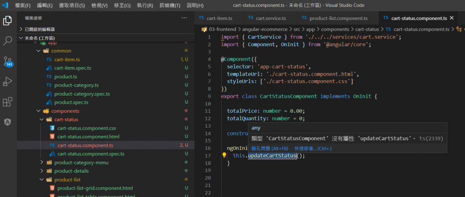Viewport: 465px width, 197px height.
Task: Click the icon of cart-item.spec.ts file
Action: (x=49, y=68)
